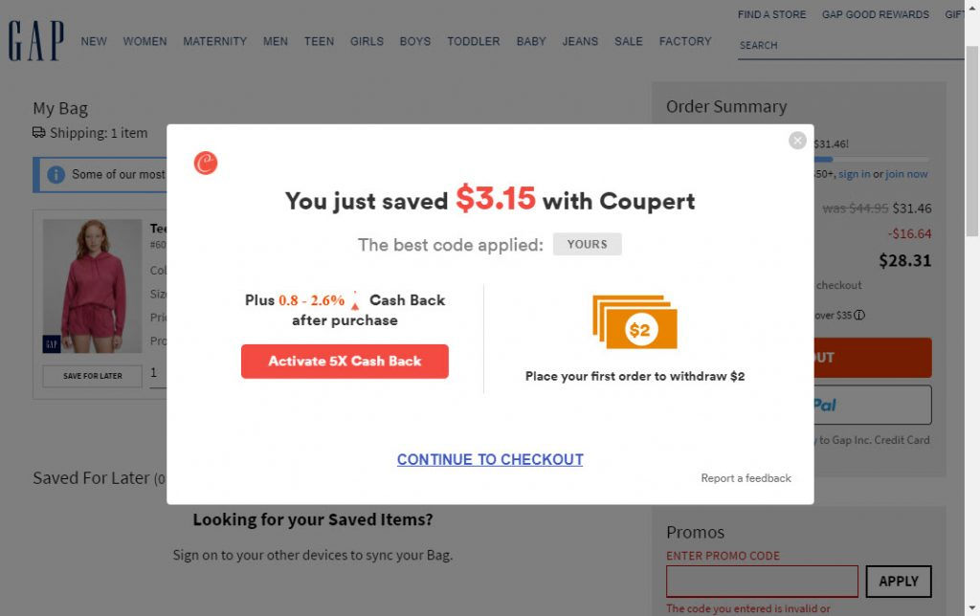Focus the Enter Promo Code field
Screen dimensions: 980x616
click(762, 581)
